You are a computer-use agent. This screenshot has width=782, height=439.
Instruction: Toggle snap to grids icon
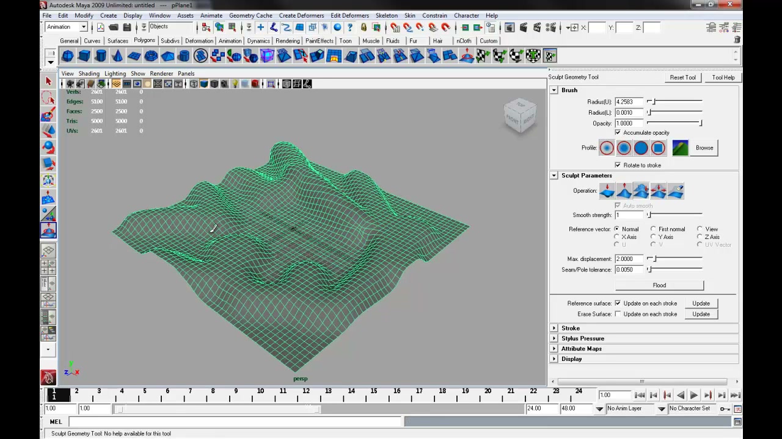click(395, 27)
